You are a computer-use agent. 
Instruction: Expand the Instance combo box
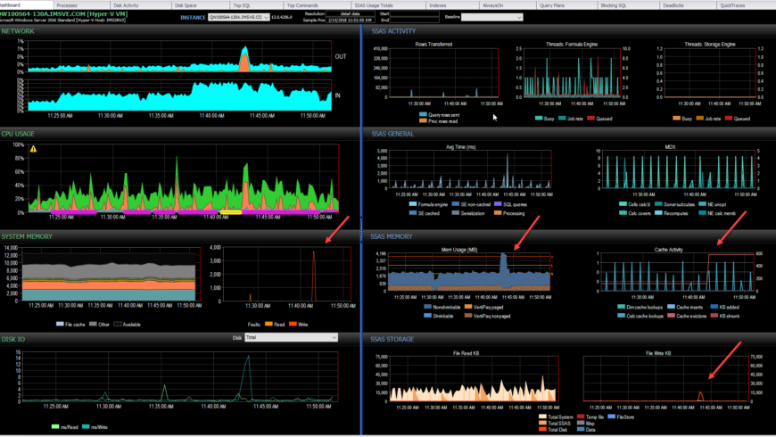(x=238, y=17)
